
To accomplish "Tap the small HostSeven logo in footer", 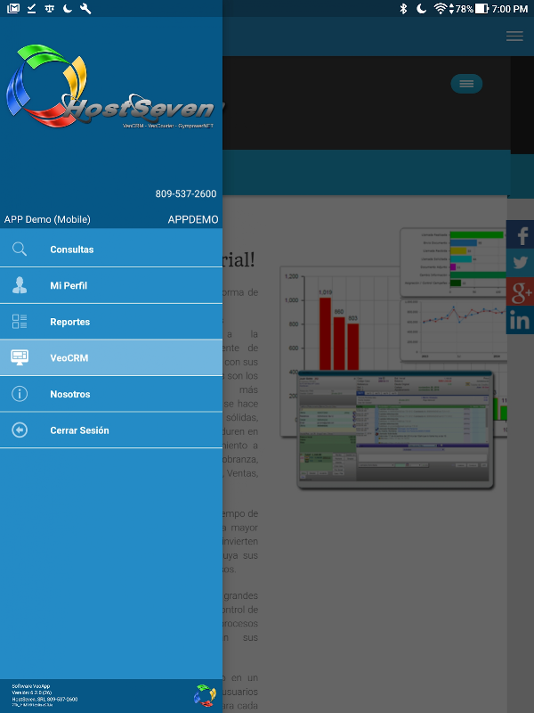I will coord(206,695).
